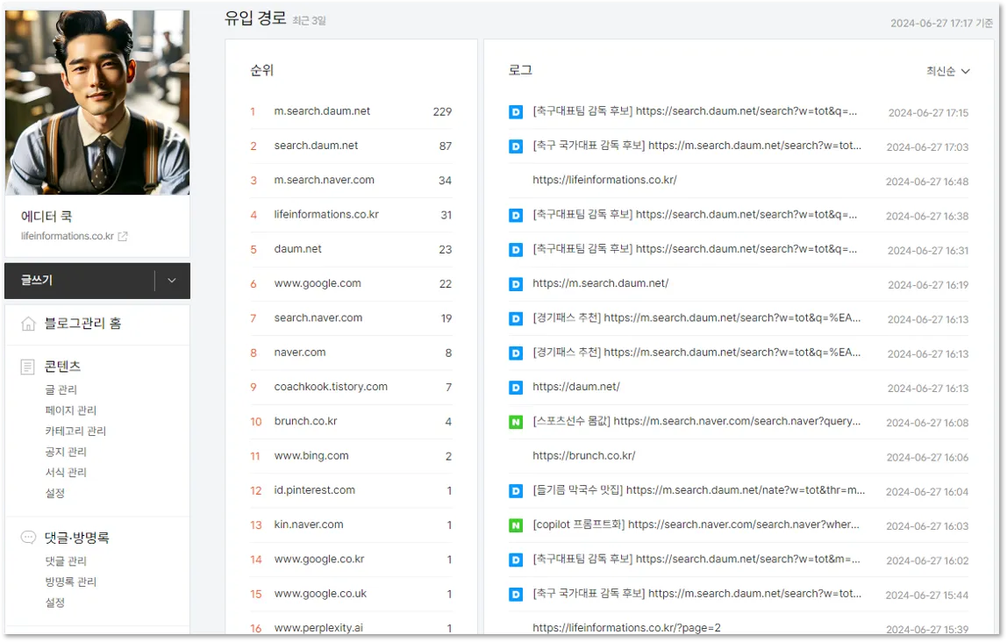The width and height of the screenshot is (1007, 642).
Task: Open the 글 관리 menu item
Action: (61, 388)
